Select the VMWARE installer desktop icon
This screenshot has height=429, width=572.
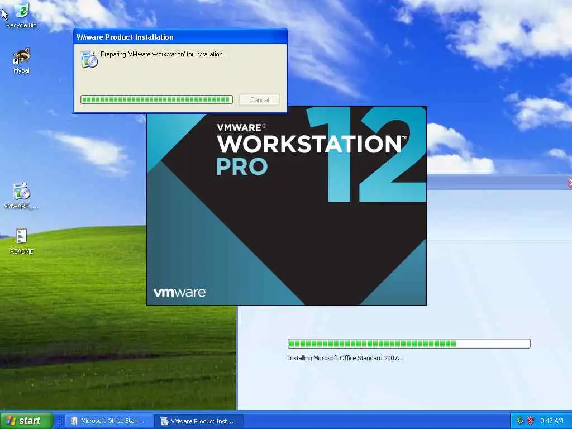[22, 196]
